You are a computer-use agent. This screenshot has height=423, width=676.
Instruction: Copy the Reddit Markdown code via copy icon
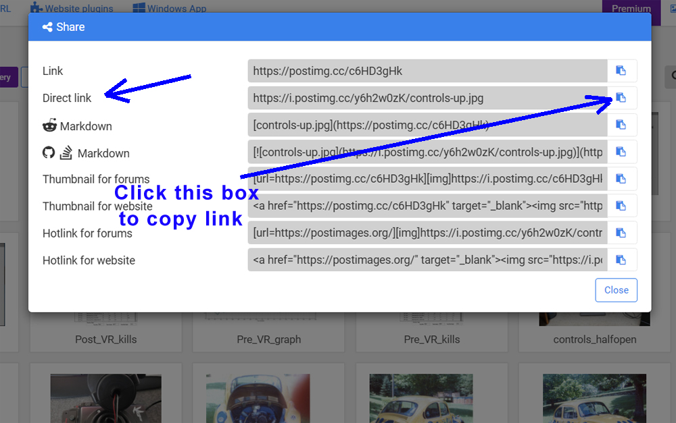point(622,125)
